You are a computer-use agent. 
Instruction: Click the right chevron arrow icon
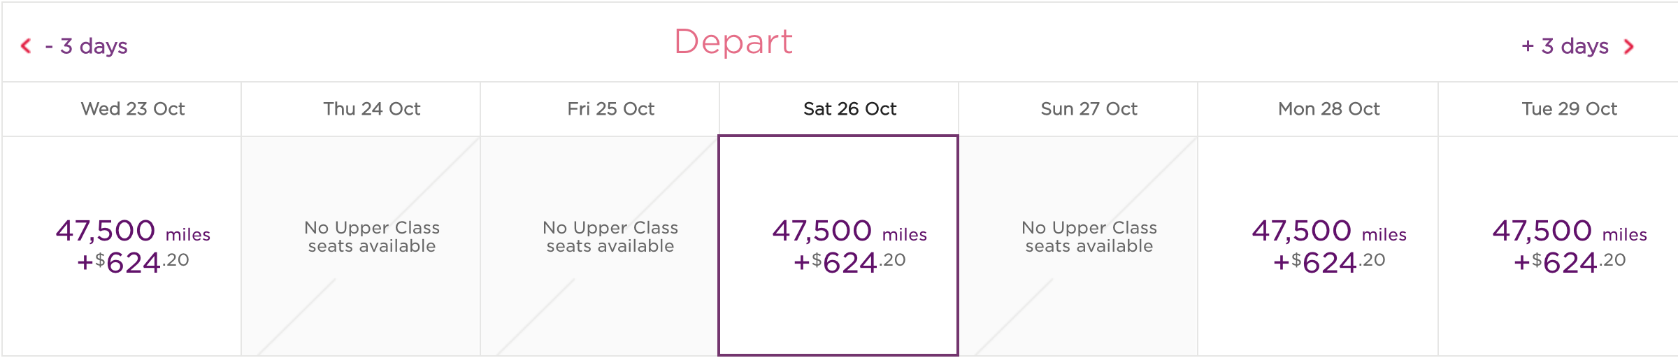[x=1628, y=47]
